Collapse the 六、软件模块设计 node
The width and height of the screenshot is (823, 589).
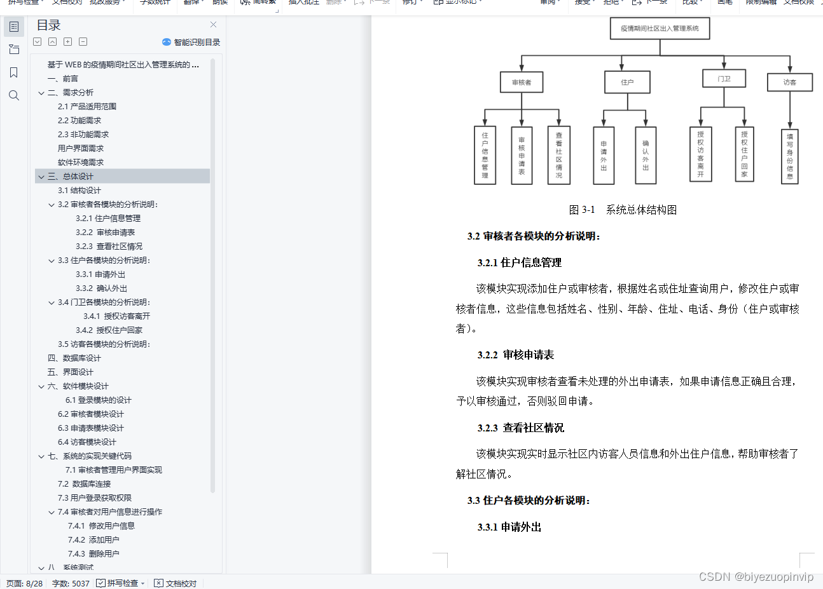tap(41, 386)
